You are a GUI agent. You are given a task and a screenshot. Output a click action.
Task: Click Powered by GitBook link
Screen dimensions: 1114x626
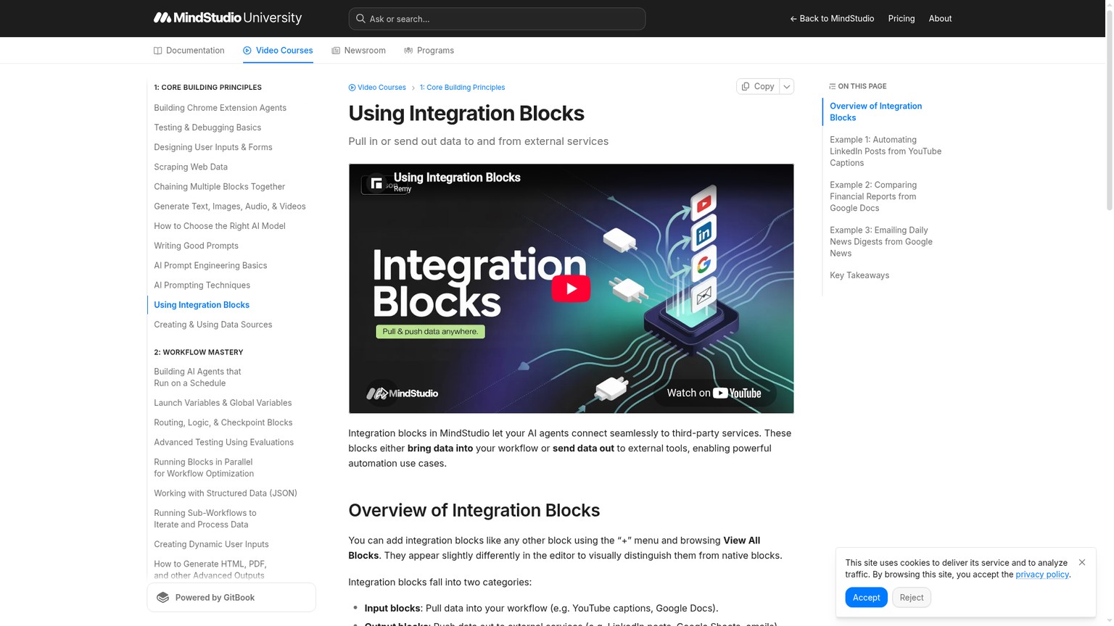(x=231, y=598)
